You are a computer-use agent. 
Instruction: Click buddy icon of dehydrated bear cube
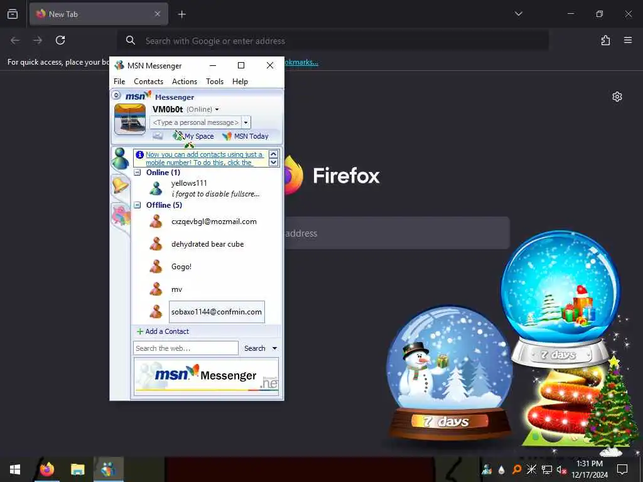pyautogui.click(x=156, y=244)
